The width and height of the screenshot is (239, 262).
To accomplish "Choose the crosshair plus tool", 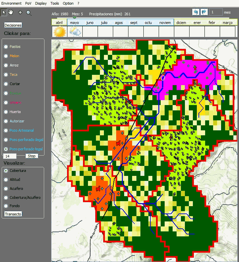I will [20, 12].
